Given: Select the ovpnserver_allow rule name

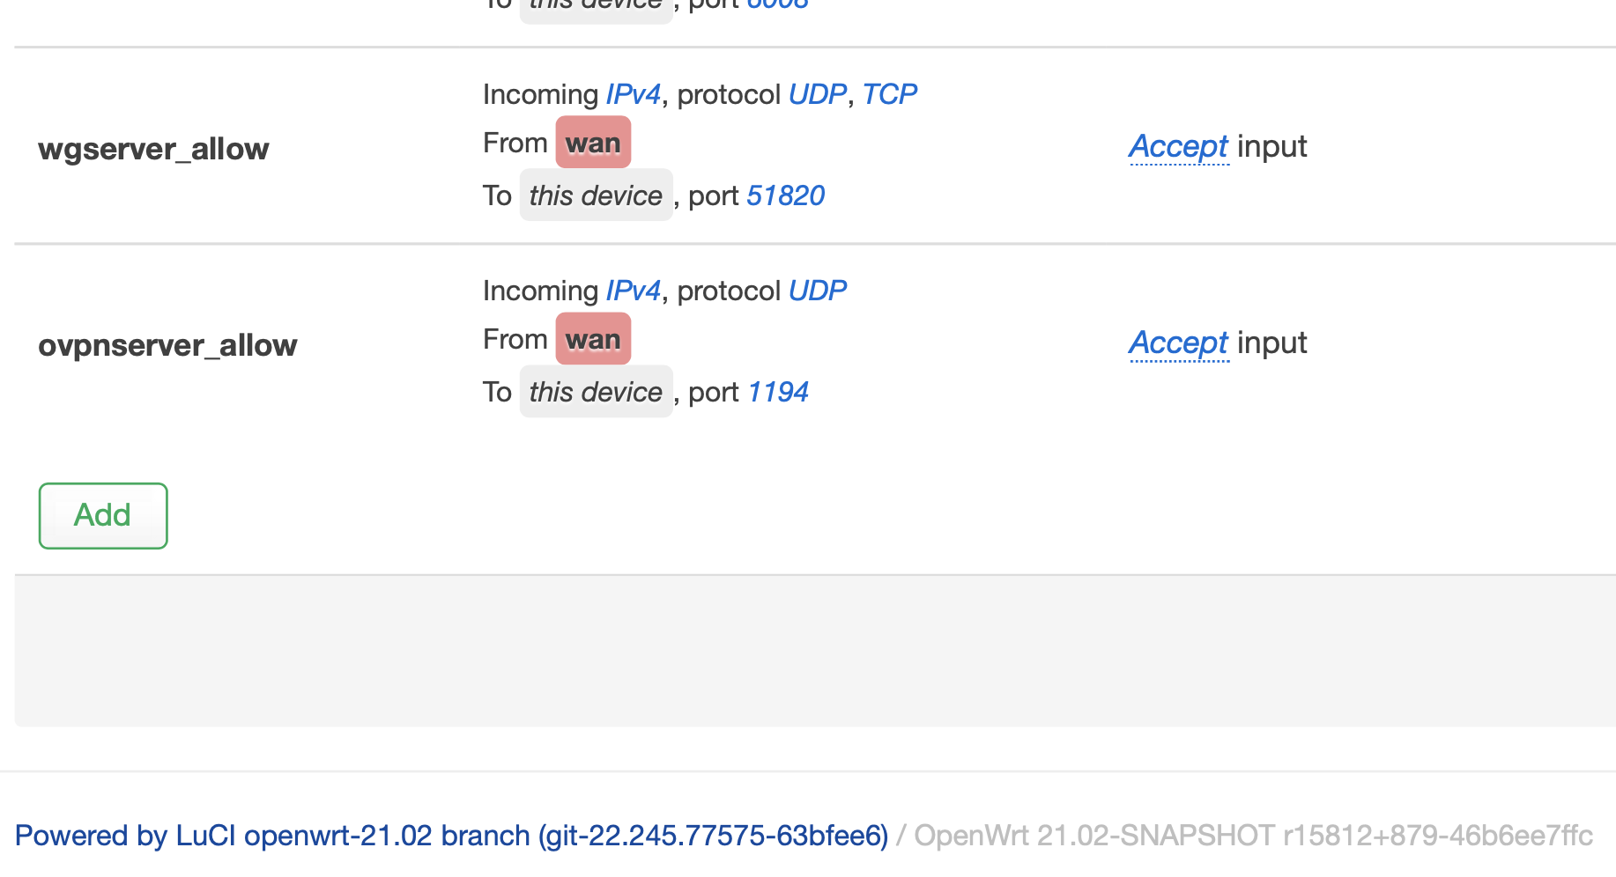Looking at the screenshot, I should pyautogui.click(x=167, y=345).
